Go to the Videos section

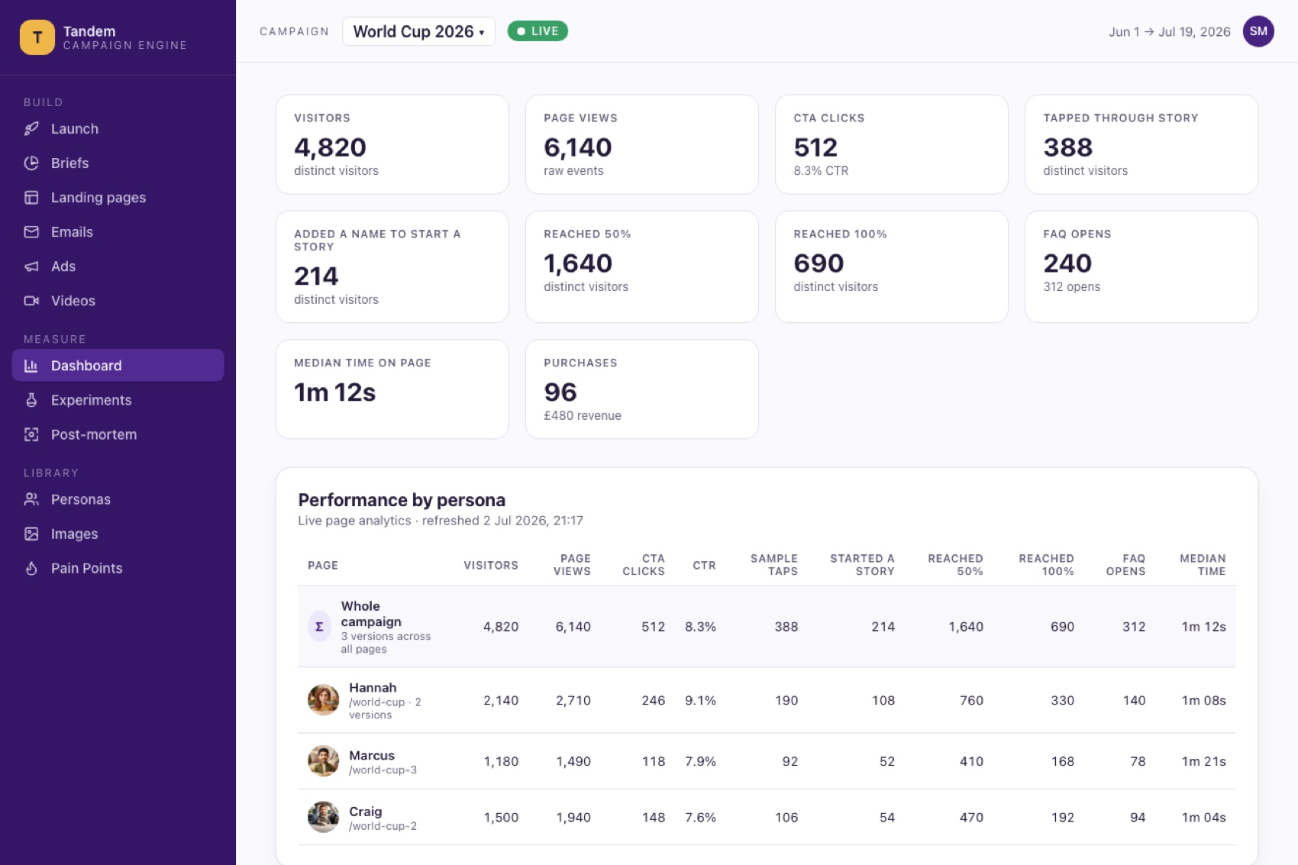click(118, 301)
